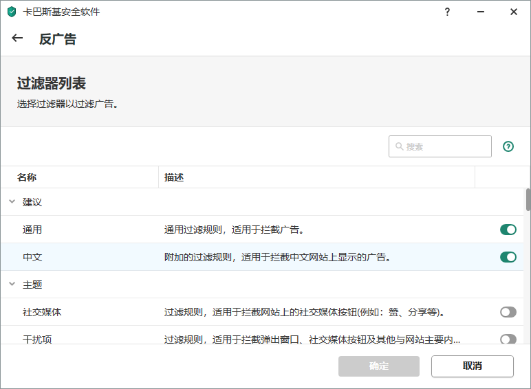Select the 通用 filter row name
Viewport: 531px width, 389px height.
(32, 230)
